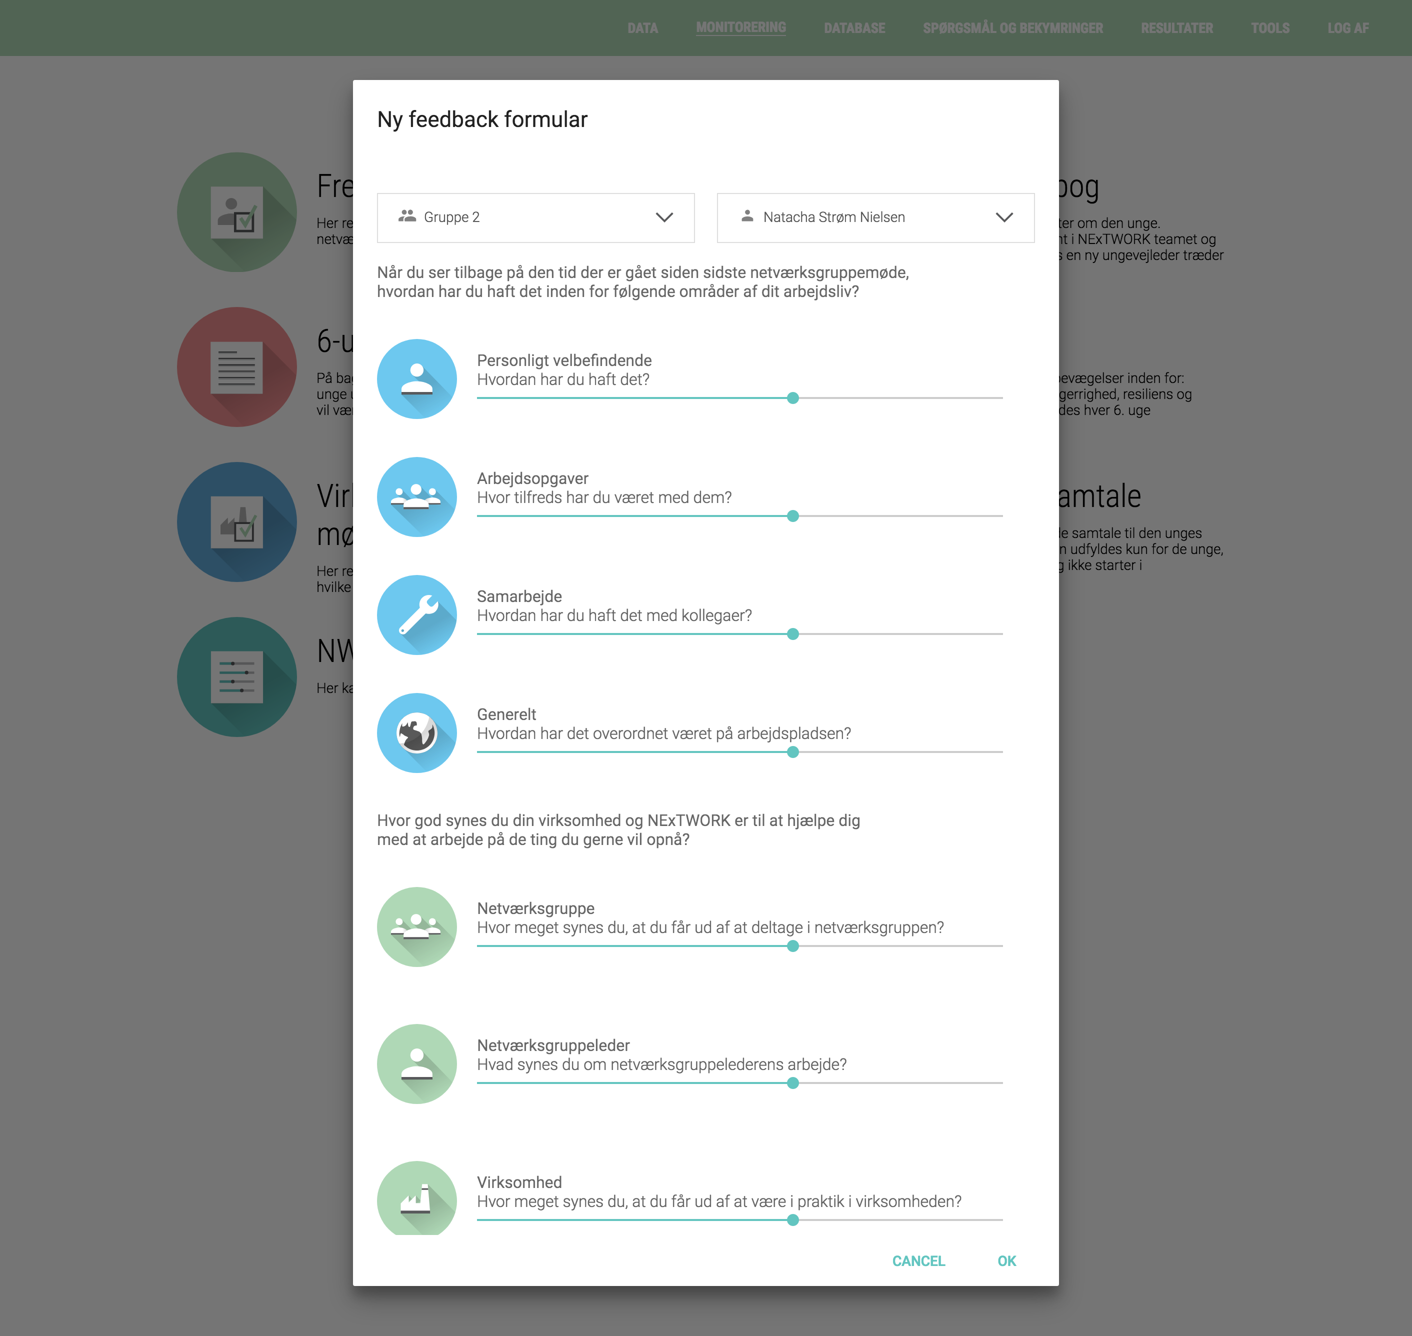The image size is (1412, 1336).
Task: Click the Samarbejde wrench icon
Action: tap(417, 615)
